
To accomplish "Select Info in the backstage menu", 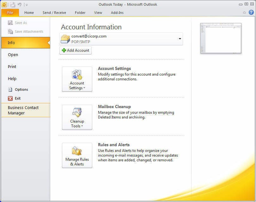I will point(26,43).
